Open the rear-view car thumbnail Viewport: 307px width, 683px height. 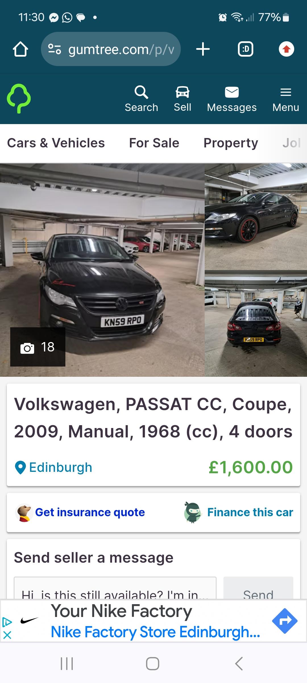click(x=256, y=324)
